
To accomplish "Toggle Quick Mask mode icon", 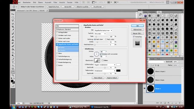I will [x=13, y=85].
